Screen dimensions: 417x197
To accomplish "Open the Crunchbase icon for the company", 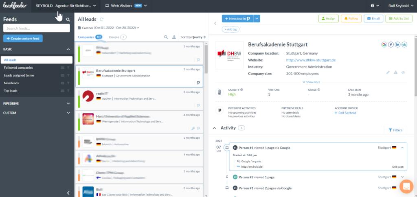I will tap(404, 44).
